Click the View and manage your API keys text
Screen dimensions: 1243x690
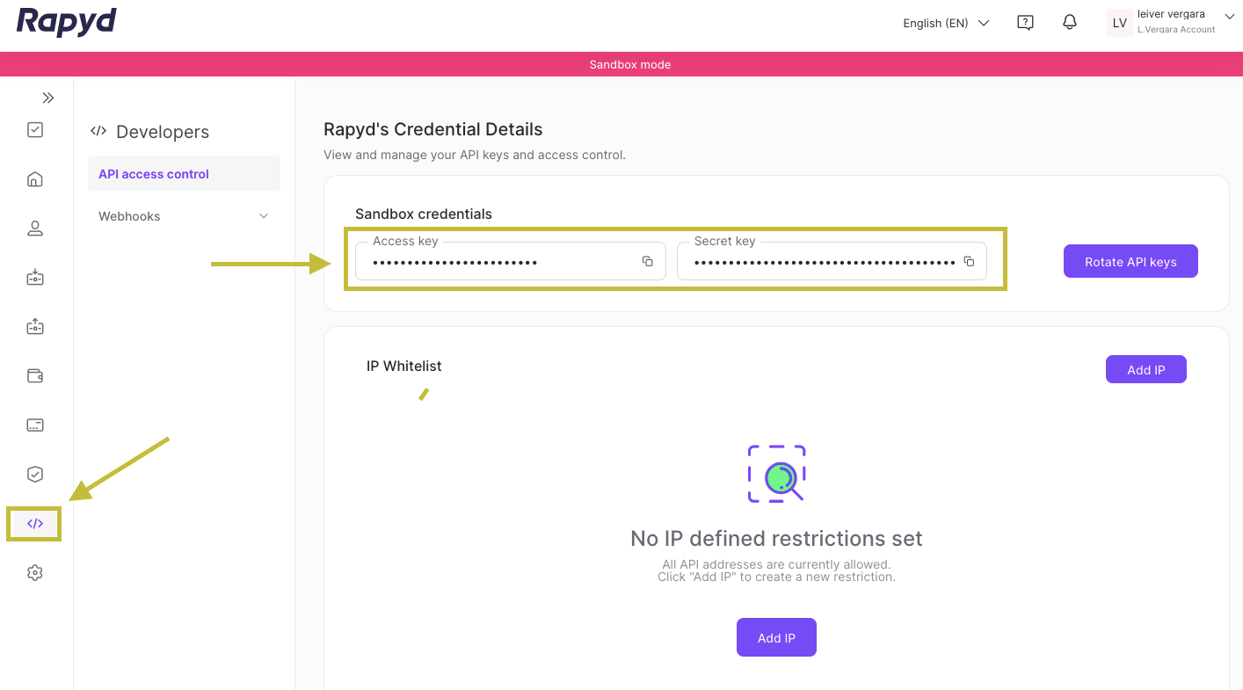click(x=475, y=155)
